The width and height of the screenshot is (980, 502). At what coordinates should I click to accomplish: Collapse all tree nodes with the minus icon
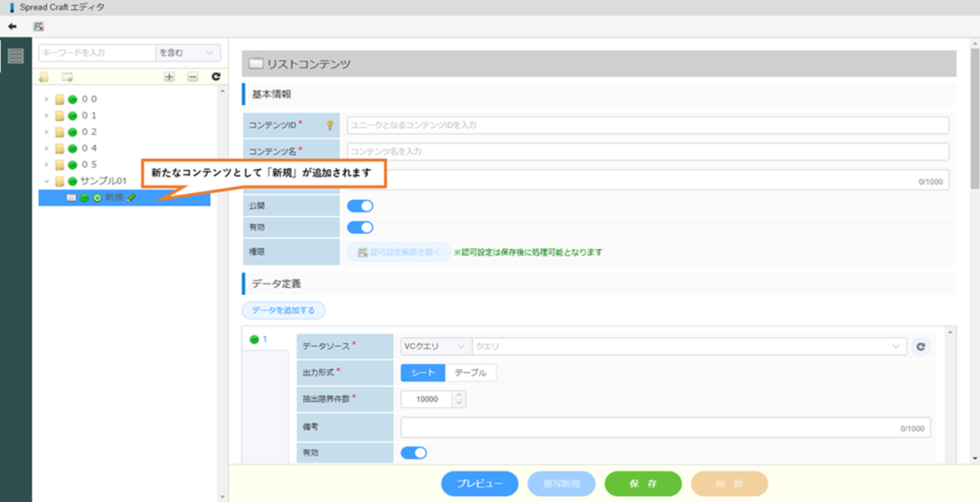[x=193, y=77]
